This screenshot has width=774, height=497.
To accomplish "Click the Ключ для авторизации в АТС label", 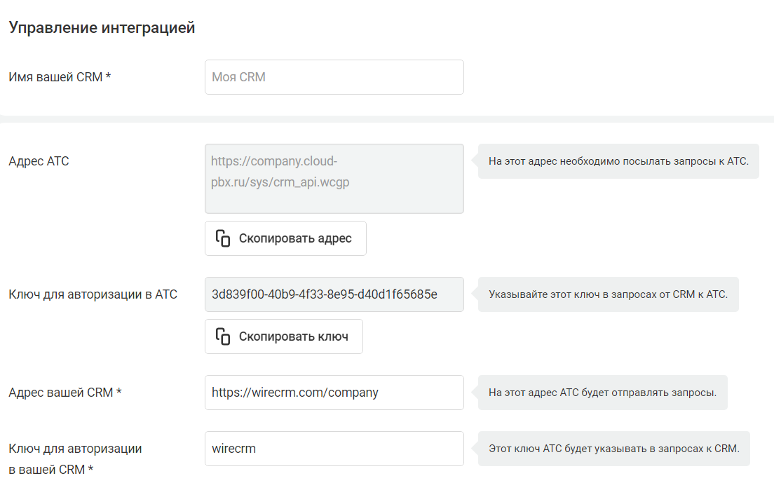I will (93, 294).
